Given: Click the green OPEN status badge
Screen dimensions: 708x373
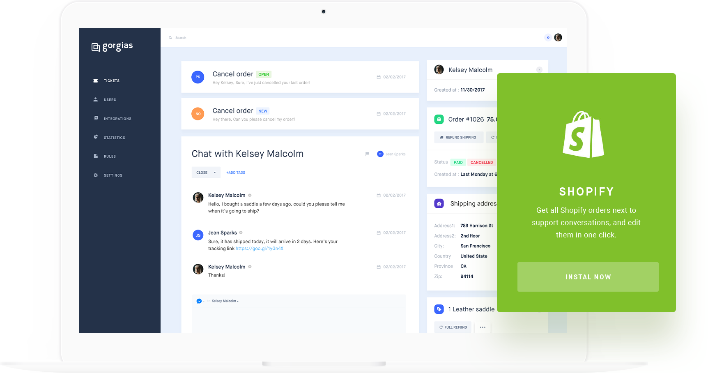Looking at the screenshot, I should click(264, 74).
